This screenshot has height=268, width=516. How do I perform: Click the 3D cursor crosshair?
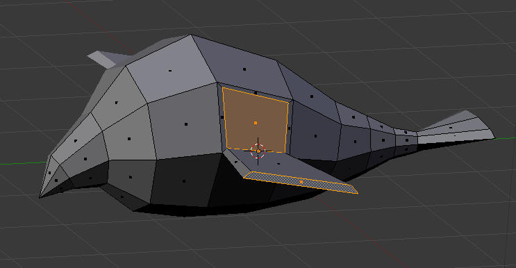[258, 151]
